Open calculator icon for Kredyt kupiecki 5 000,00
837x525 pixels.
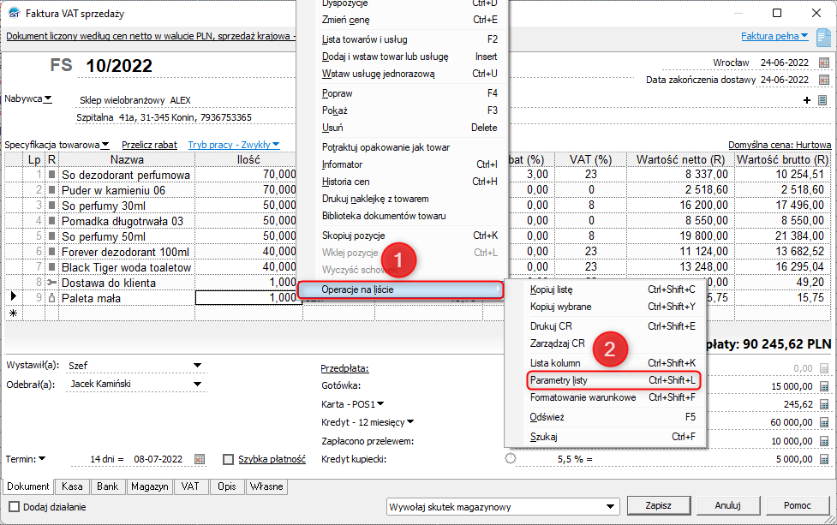coord(824,458)
